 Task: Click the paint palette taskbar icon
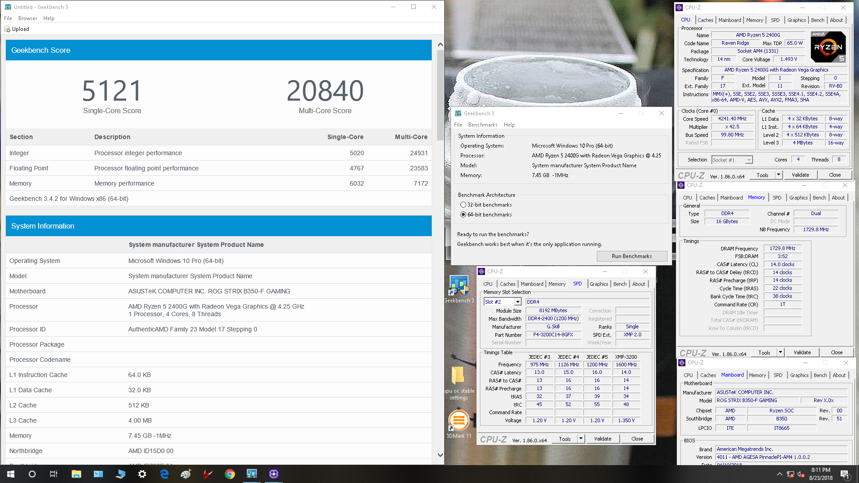pos(186,474)
